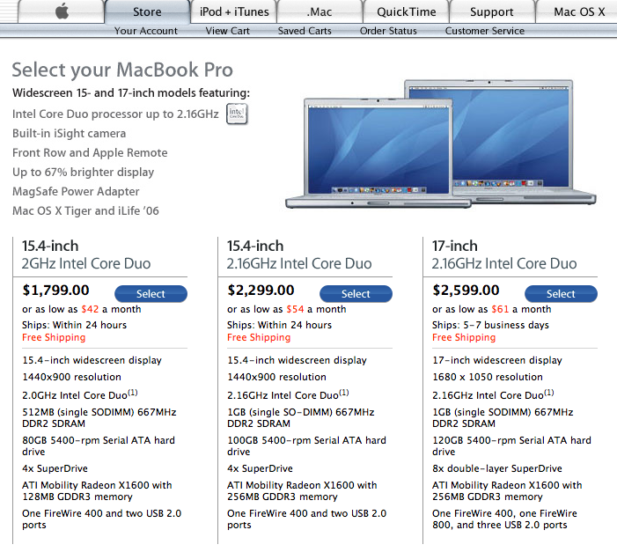Click Mac OS X Tiger and iLife '06 text
Image resolution: width=617 pixels, height=552 pixels.
(85, 211)
